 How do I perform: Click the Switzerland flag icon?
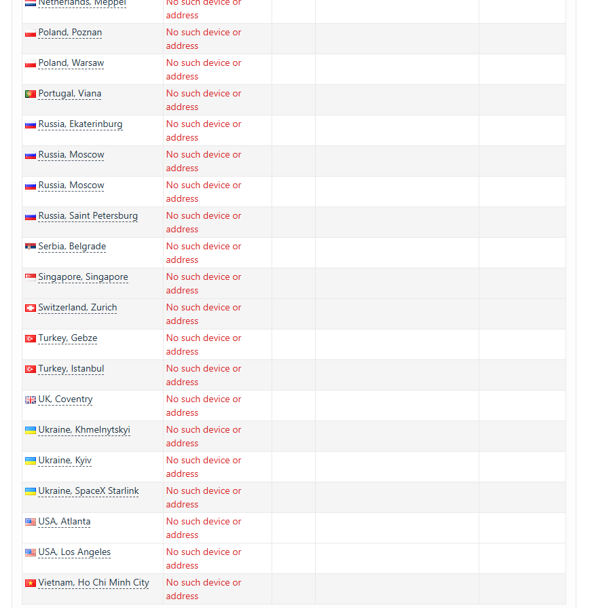[x=31, y=308]
